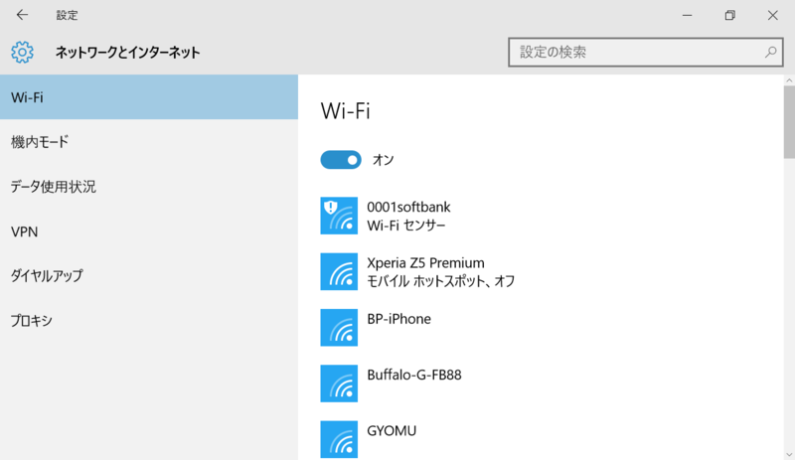This screenshot has height=460, width=795.
Task: Open settings home via gear icon
Action: point(22,53)
